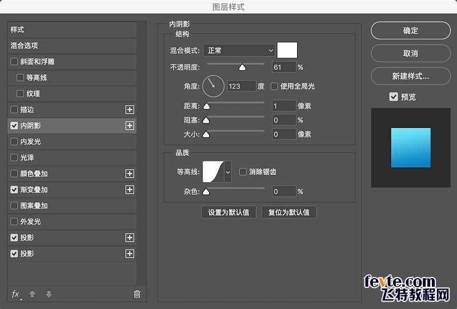The height and width of the screenshot is (309, 457).
Task: Click 复位为默认值 button
Action: [289, 212]
